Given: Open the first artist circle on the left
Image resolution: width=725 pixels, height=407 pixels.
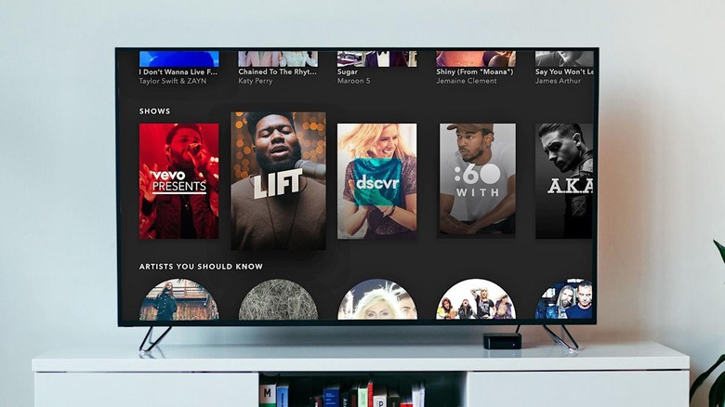Looking at the screenshot, I should [x=178, y=300].
